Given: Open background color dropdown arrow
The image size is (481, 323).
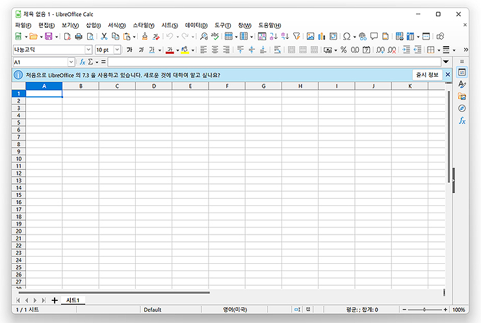Looking at the screenshot, I should [192, 50].
